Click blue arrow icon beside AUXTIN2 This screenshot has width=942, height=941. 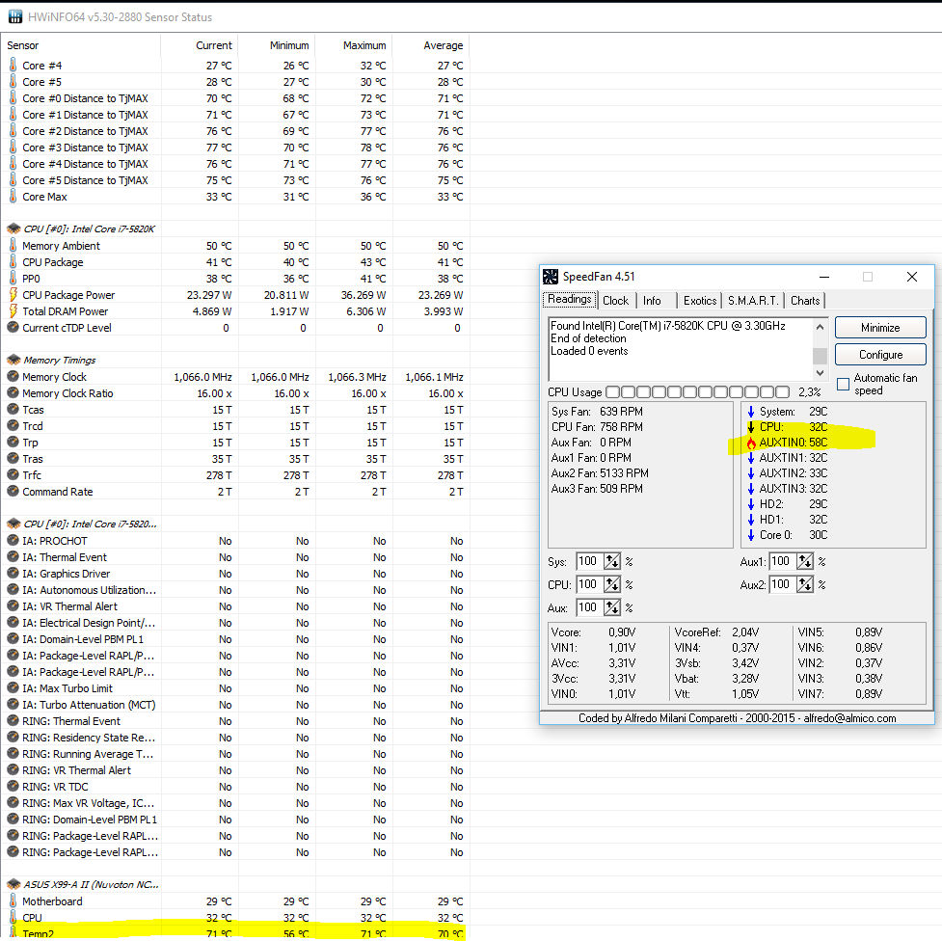coord(751,472)
